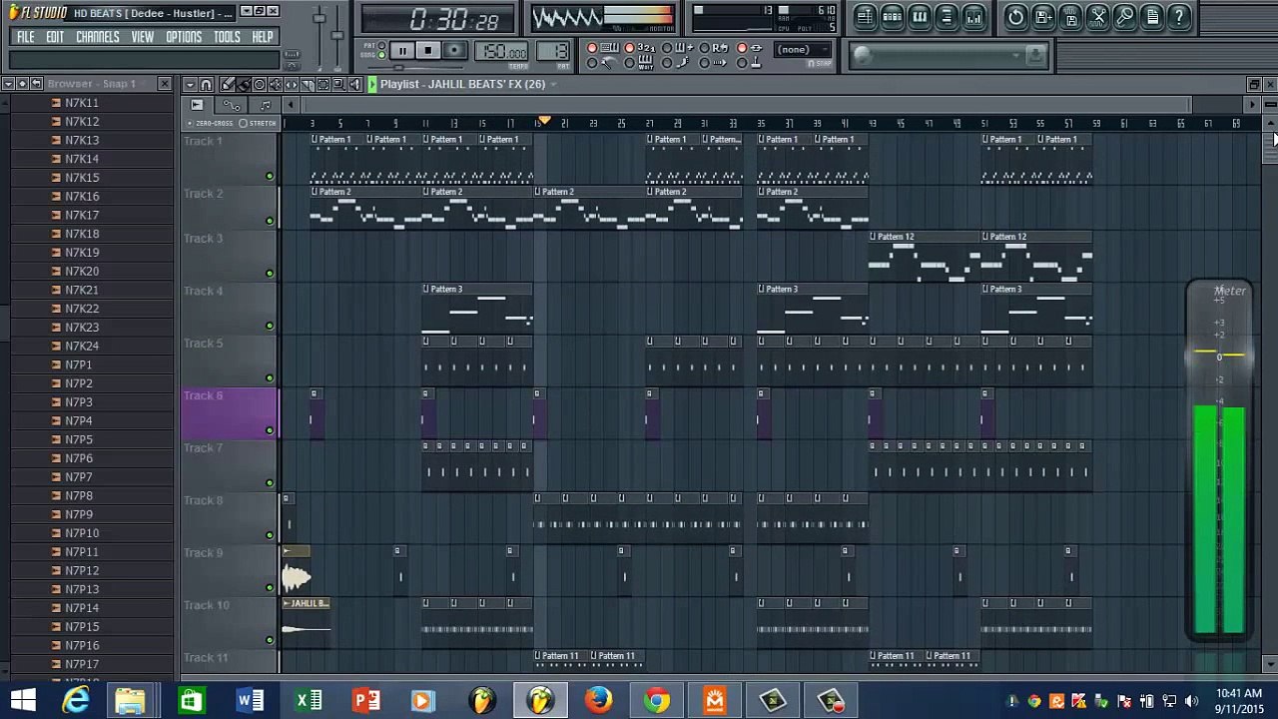Choose the Select tool in Playlist toolbar
1278x719 pixels.
pyautogui.click(x=322, y=85)
